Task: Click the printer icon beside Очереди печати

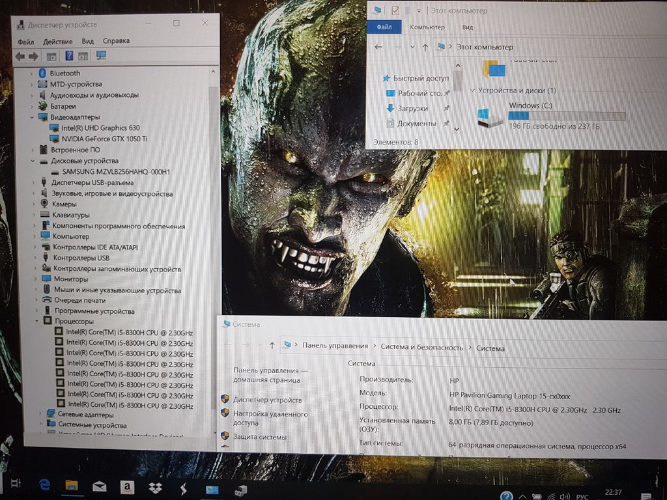Action: 47,299
